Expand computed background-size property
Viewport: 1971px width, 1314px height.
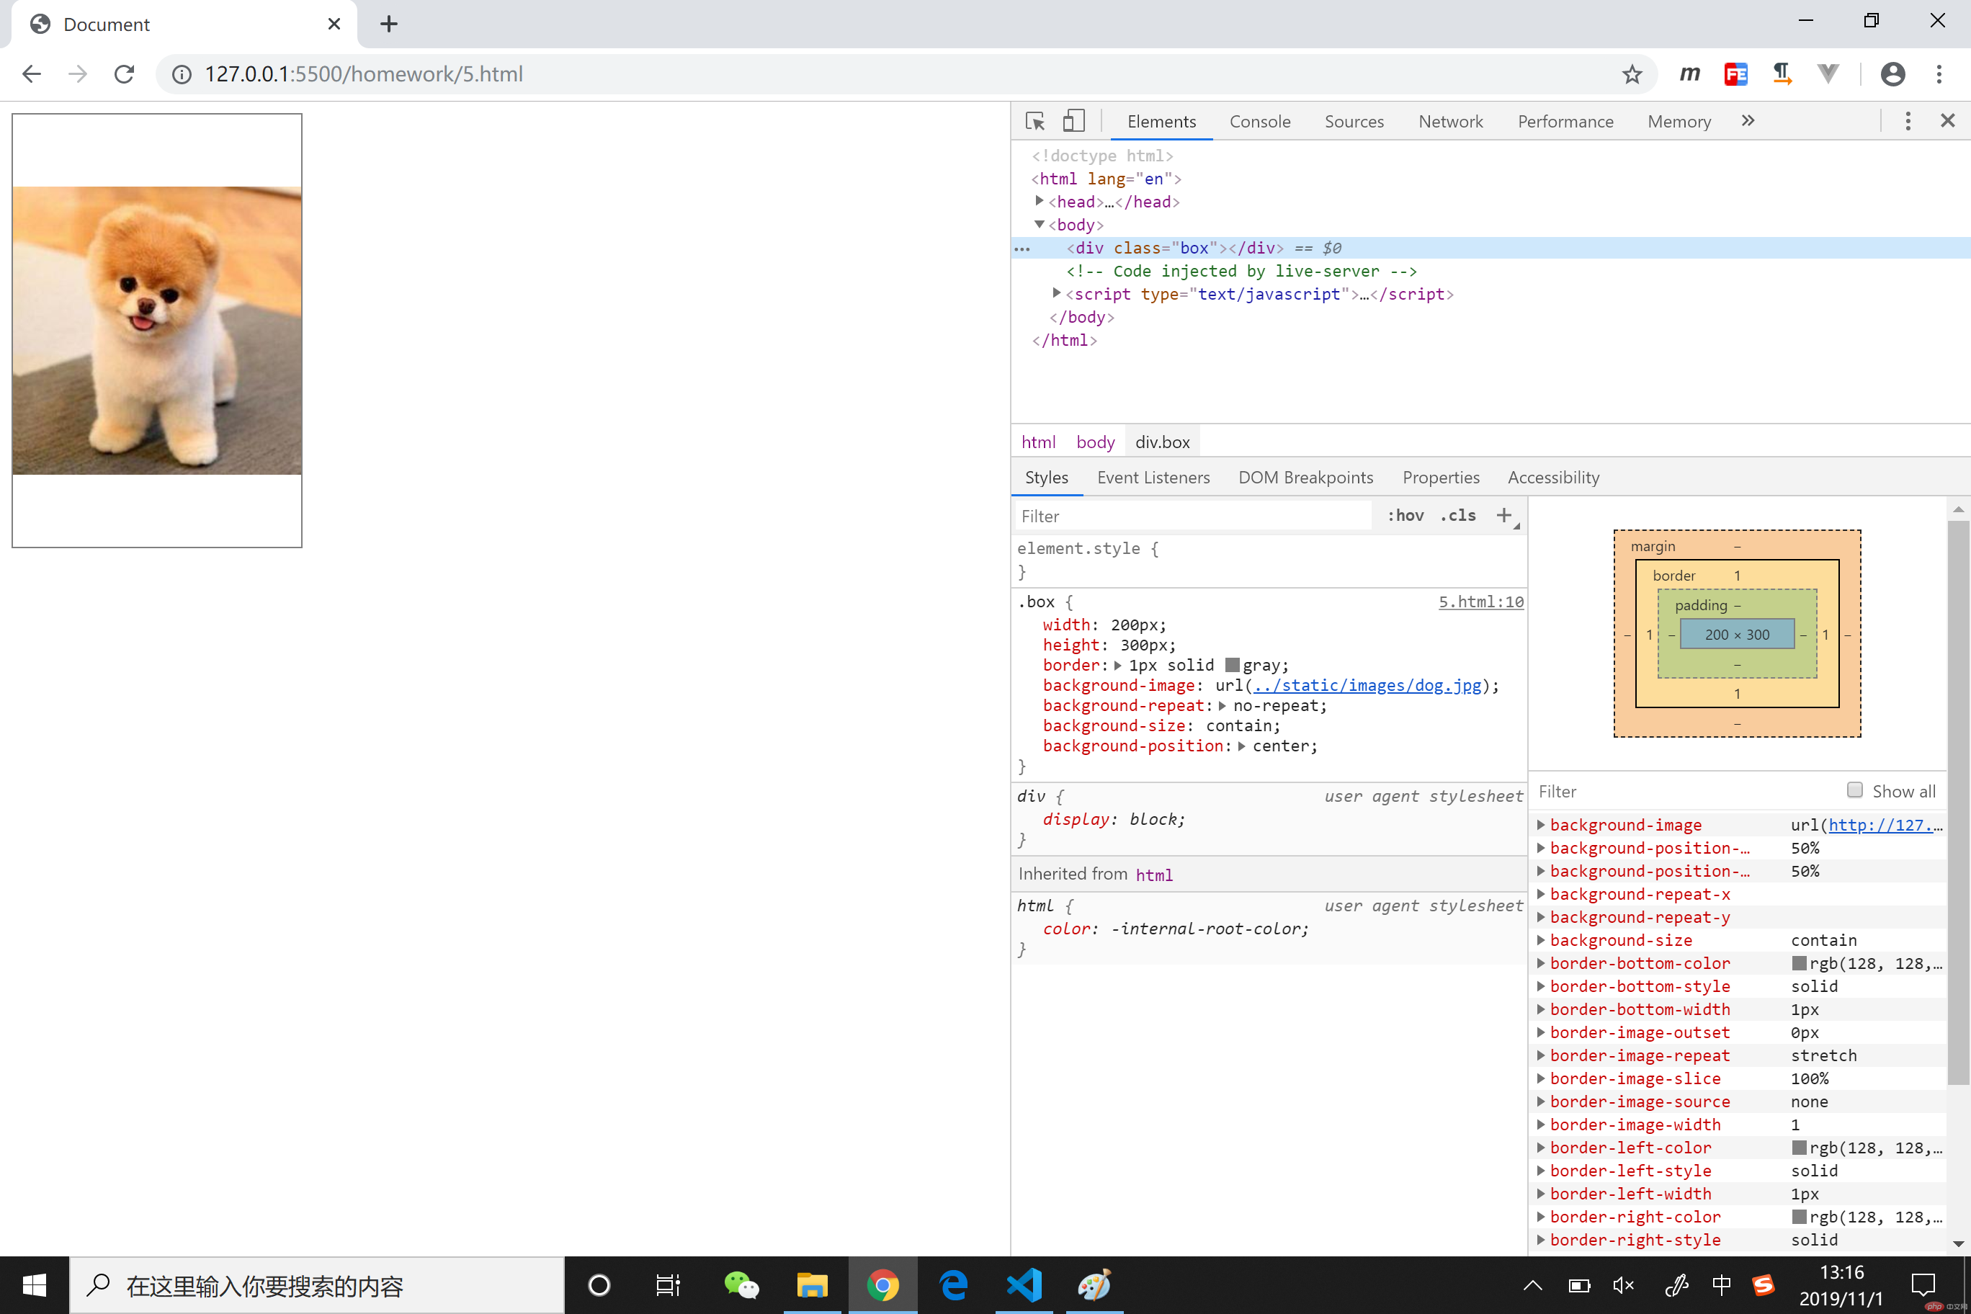coord(1540,940)
